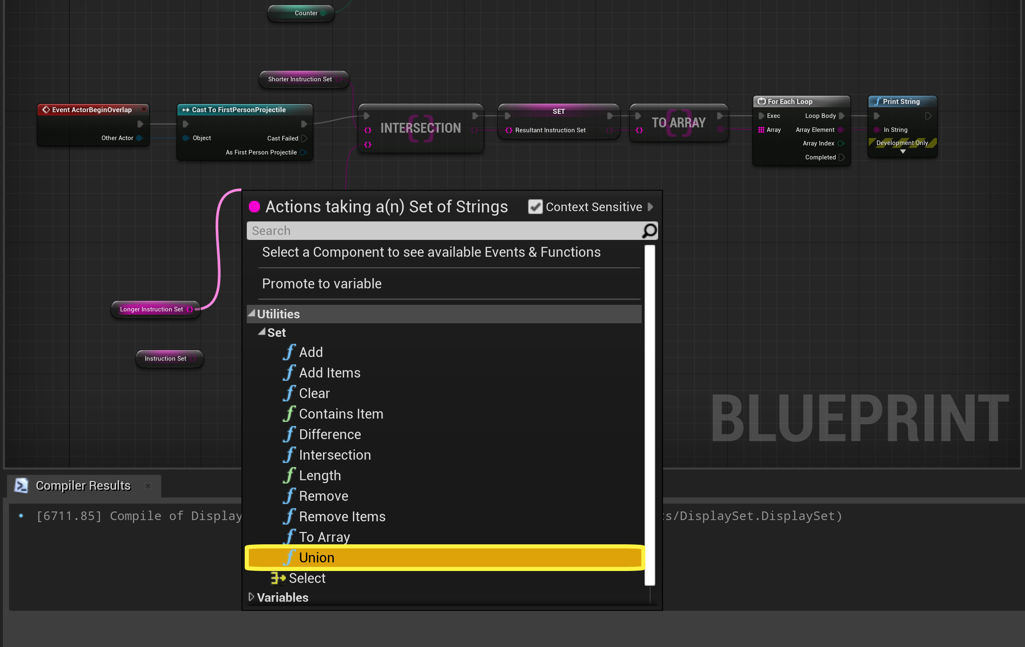Click the Compiler Results tab icon
The image size is (1025, 647).
[21, 486]
